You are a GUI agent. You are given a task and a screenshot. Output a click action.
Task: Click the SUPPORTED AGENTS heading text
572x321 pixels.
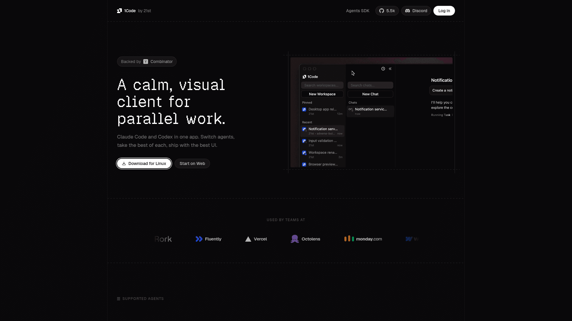143,299
